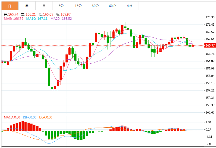Click the MACD: 0.00 label
Image resolution: width=216 pixels, height=148 pixels.
coord(12,117)
